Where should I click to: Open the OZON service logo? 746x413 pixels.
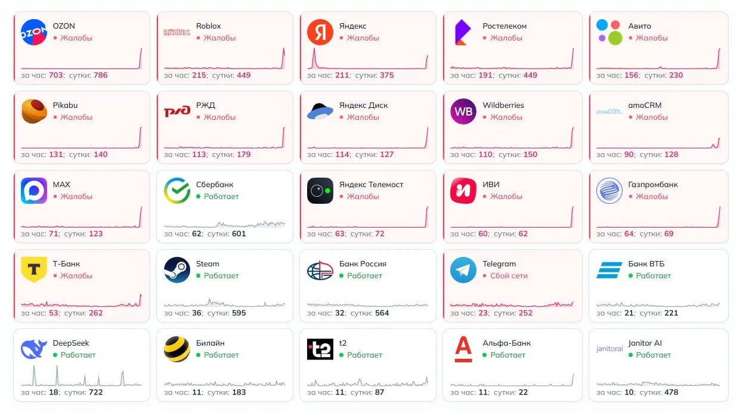(34, 32)
